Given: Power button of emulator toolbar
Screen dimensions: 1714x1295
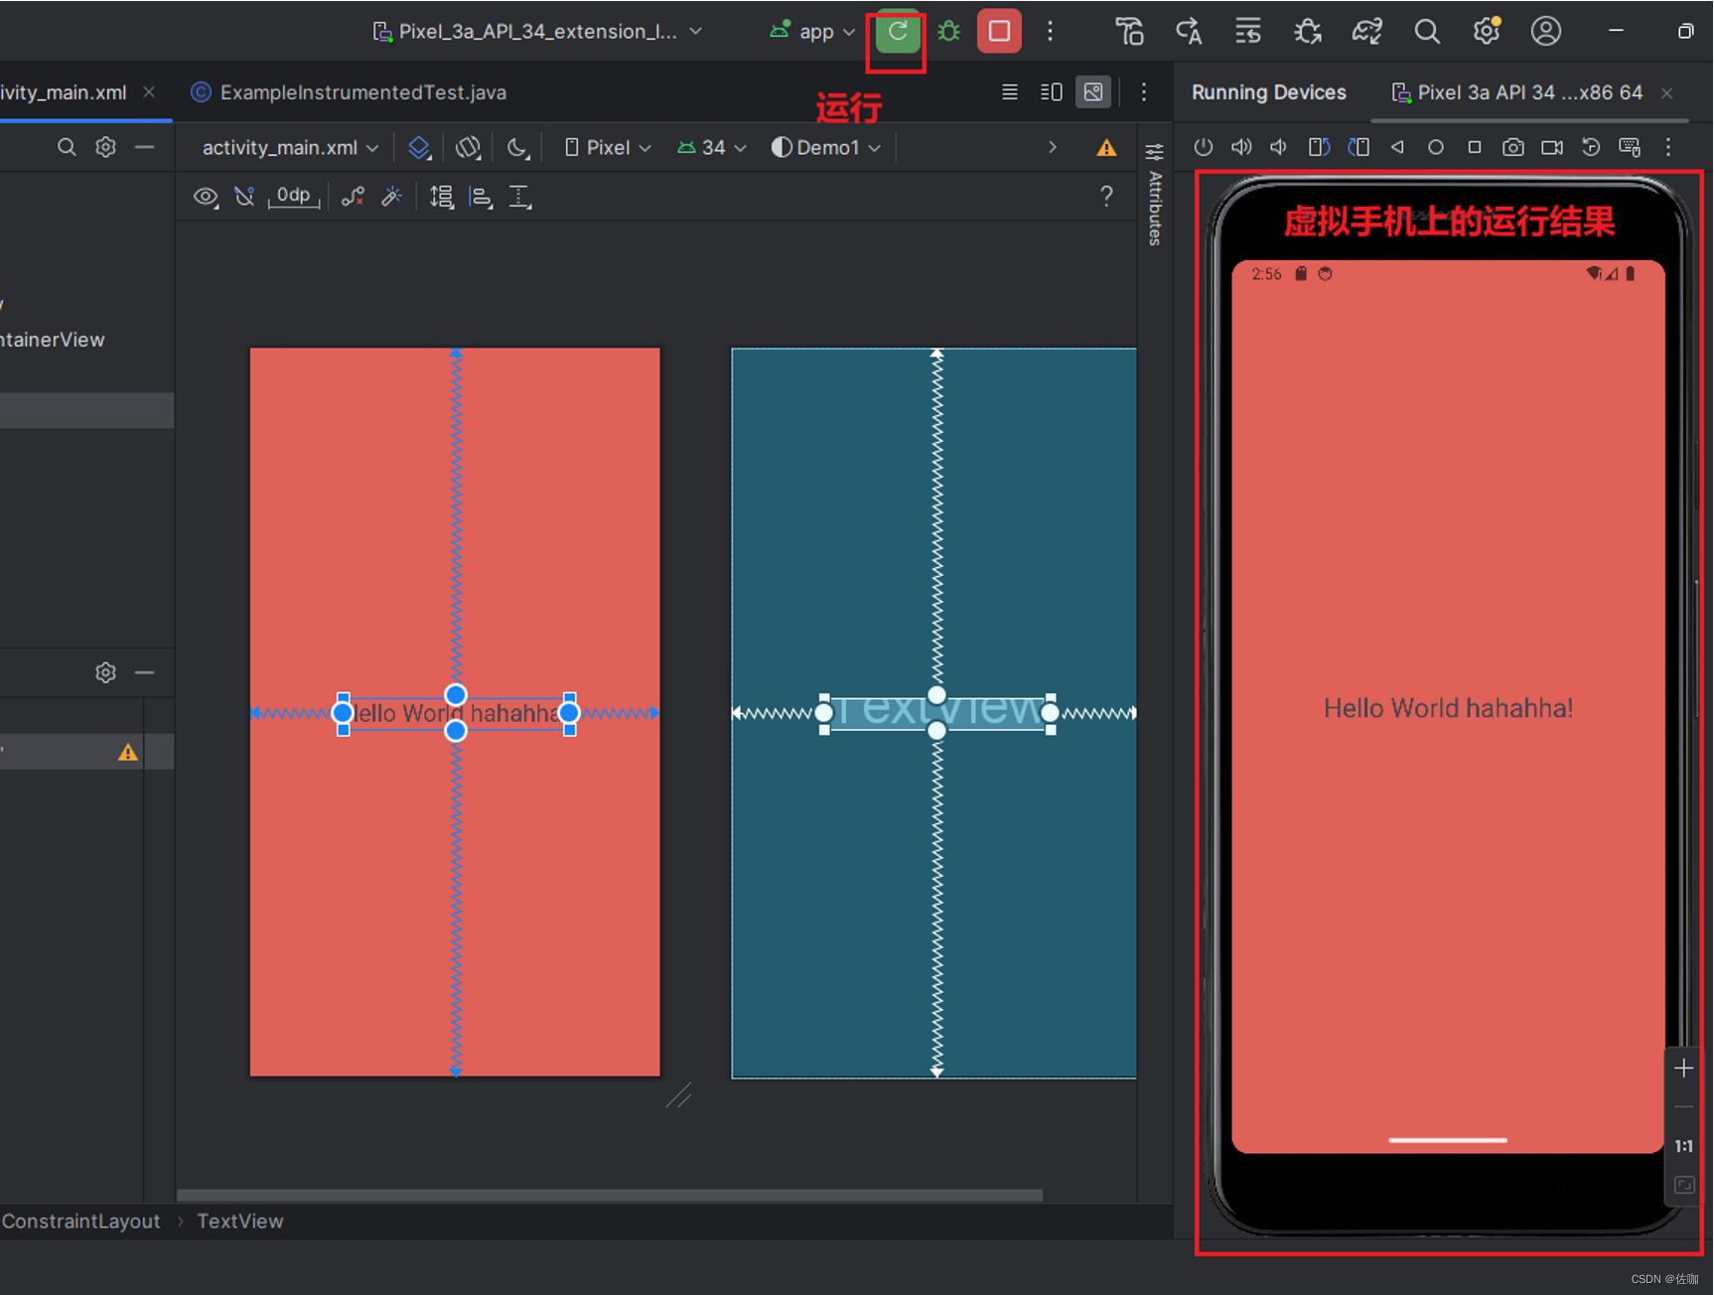Looking at the screenshot, I should (x=1204, y=147).
